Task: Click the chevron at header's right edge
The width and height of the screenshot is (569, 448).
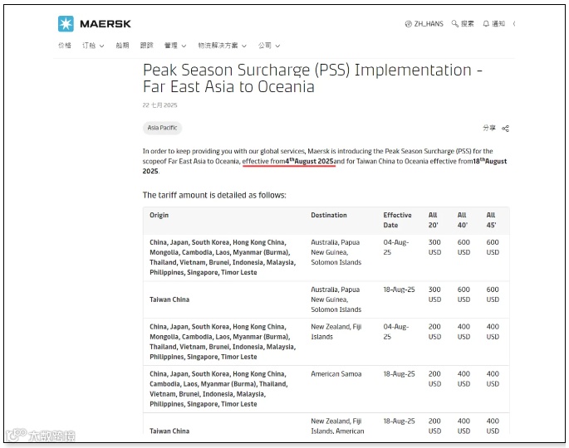Action: click(514, 24)
